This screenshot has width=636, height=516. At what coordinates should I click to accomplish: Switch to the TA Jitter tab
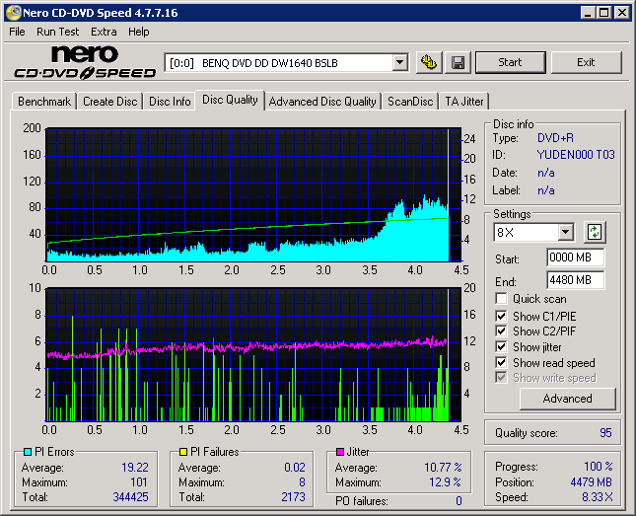[463, 102]
